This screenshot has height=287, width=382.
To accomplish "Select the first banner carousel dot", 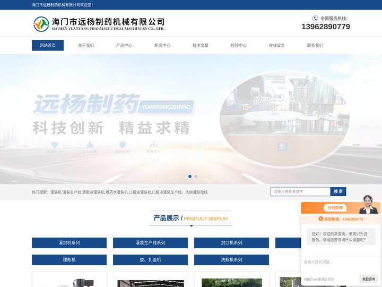I will 190,176.
